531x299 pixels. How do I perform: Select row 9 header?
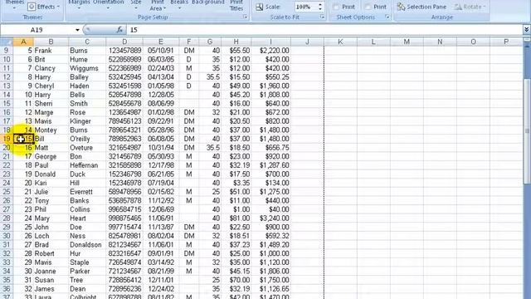7,51
